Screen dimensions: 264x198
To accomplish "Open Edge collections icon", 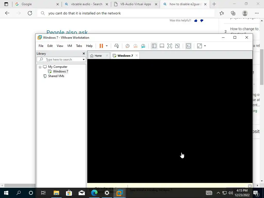I will [x=233, y=13].
